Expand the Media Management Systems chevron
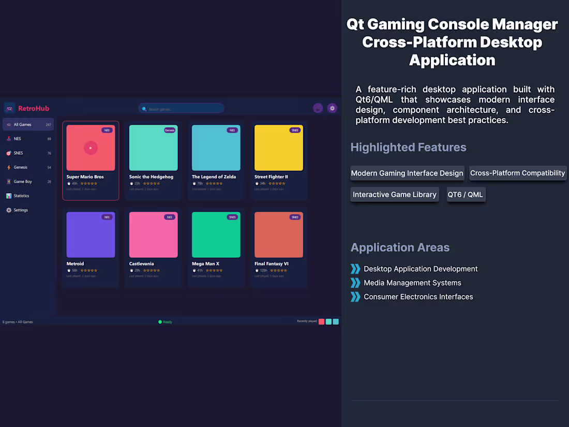The width and height of the screenshot is (569, 427). coord(355,283)
